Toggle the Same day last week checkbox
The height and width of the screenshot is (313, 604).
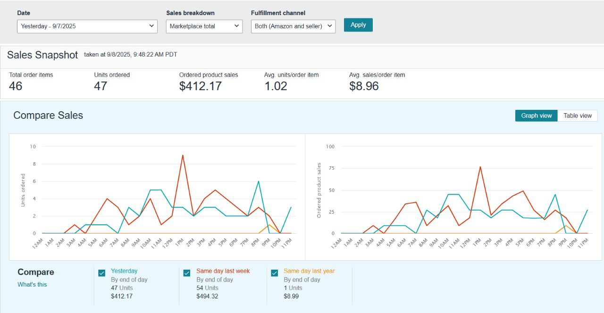point(187,273)
